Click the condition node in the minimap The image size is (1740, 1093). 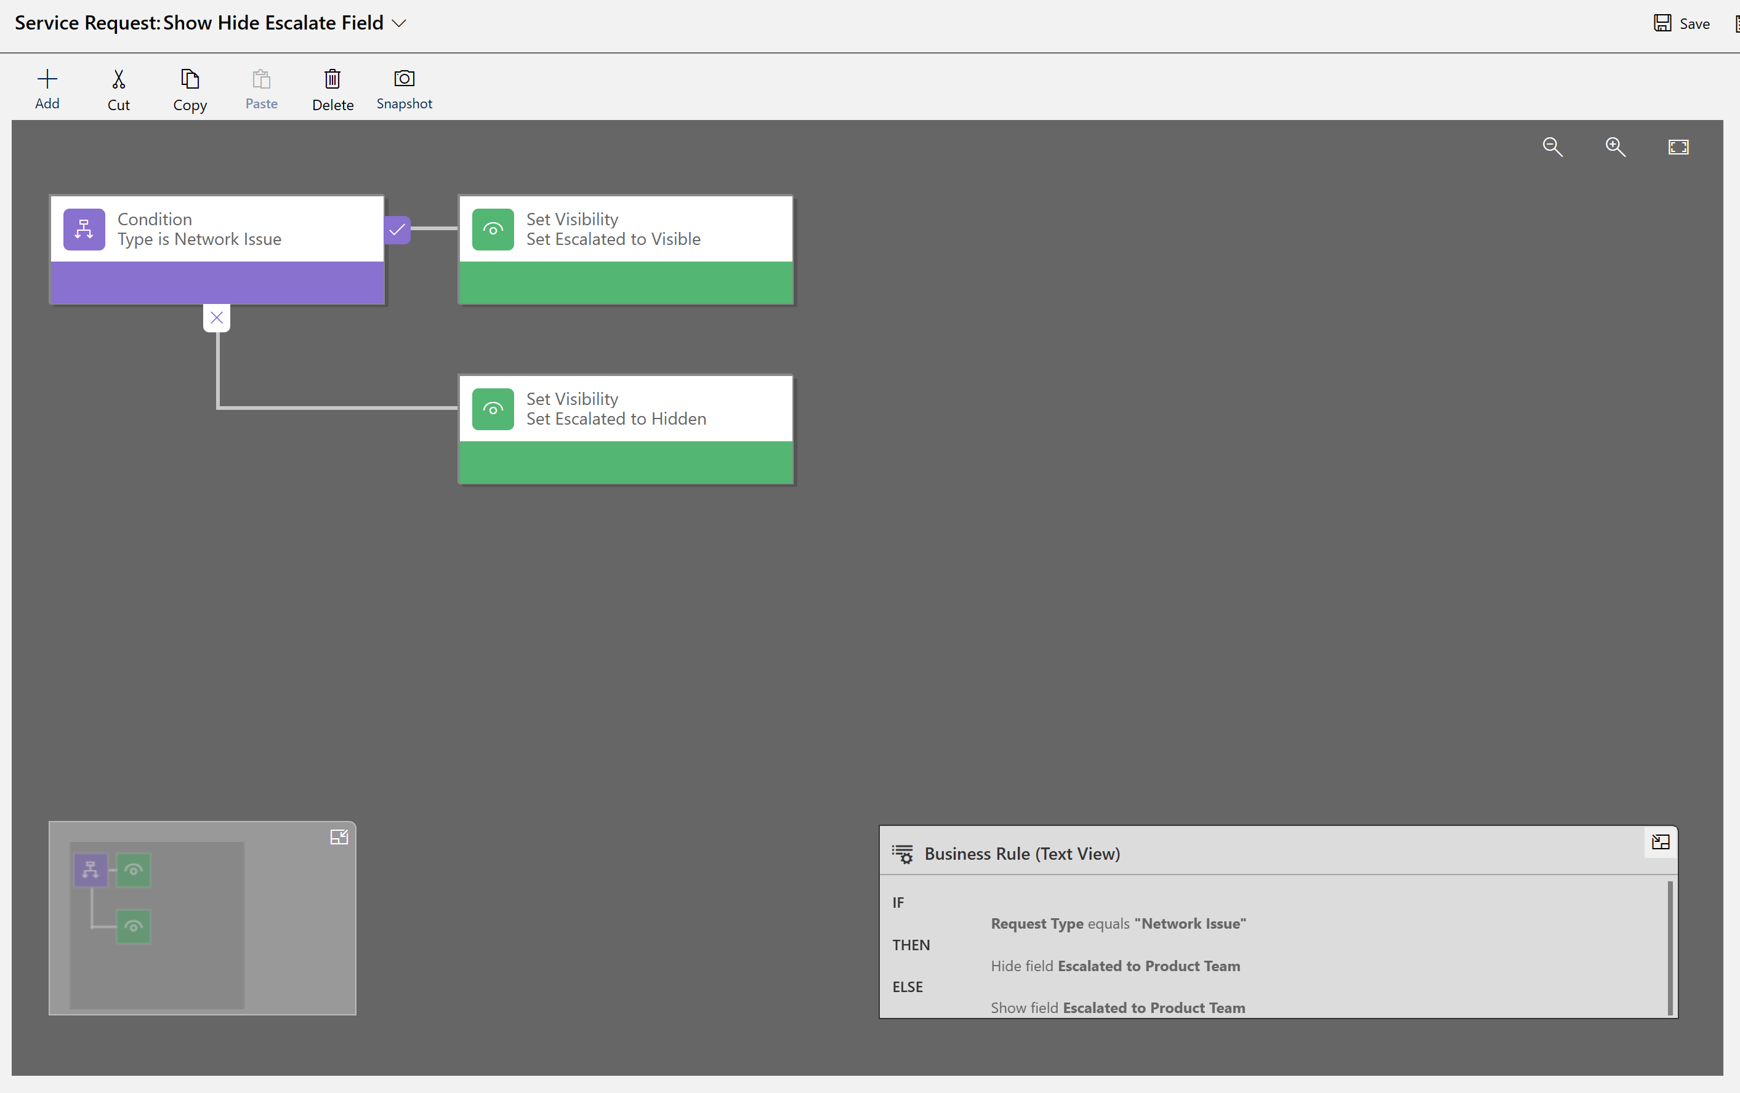[x=91, y=870]
